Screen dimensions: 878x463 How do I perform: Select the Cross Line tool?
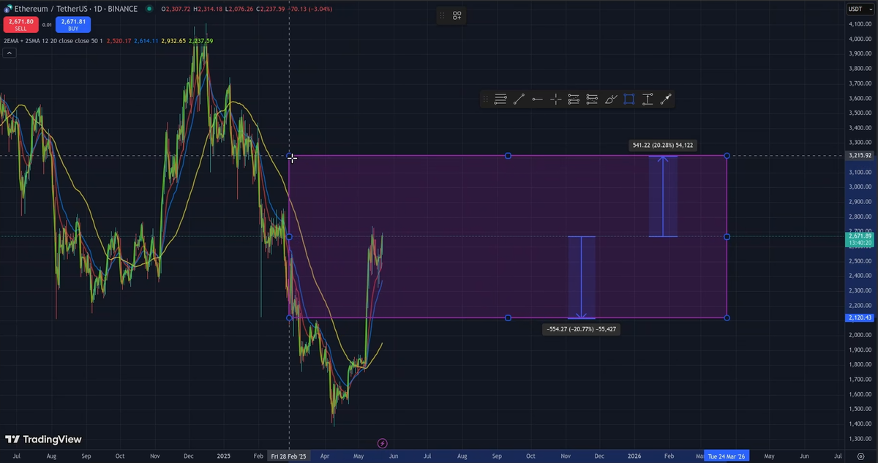[555, 99]
